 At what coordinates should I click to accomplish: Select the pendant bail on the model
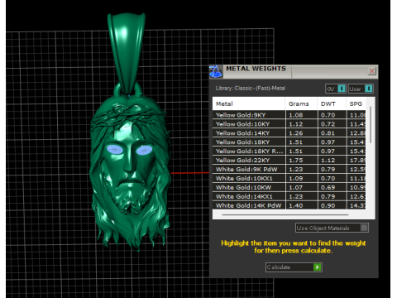pyautogui.click(x=127, y=52)
